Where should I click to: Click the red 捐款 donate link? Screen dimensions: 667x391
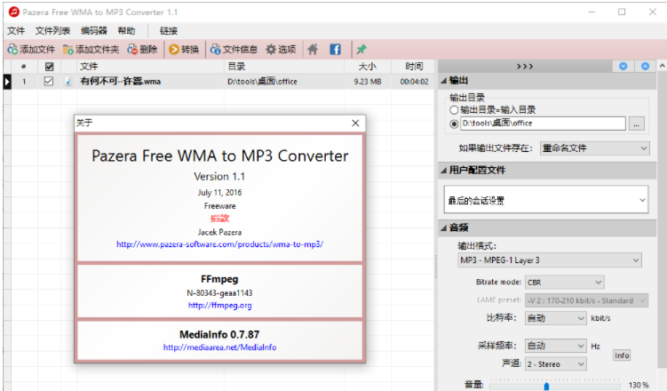click(x=220, y=219)
